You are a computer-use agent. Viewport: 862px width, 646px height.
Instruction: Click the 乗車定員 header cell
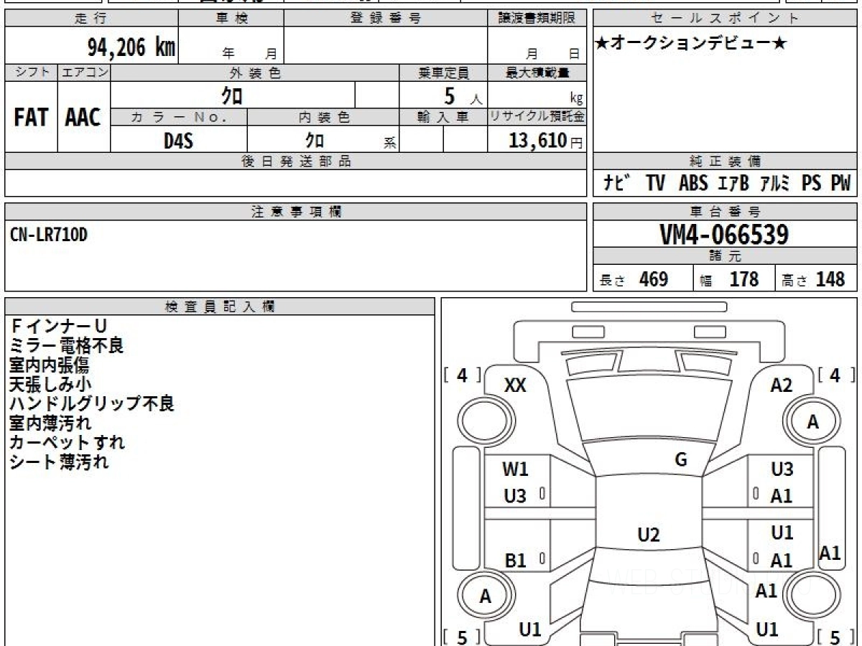pyautogui.click(x=443, y=72)
